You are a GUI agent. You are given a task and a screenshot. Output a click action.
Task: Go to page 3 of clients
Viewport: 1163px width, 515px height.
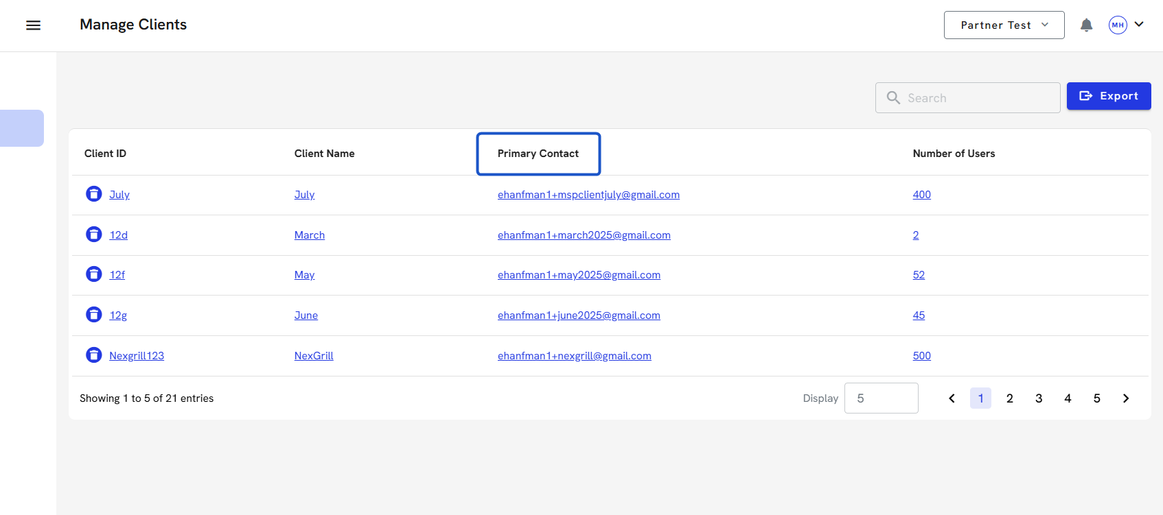click(1039, 398)
